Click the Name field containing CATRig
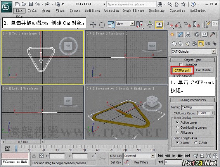Screen dimensions: 220x167 point(197,107)
